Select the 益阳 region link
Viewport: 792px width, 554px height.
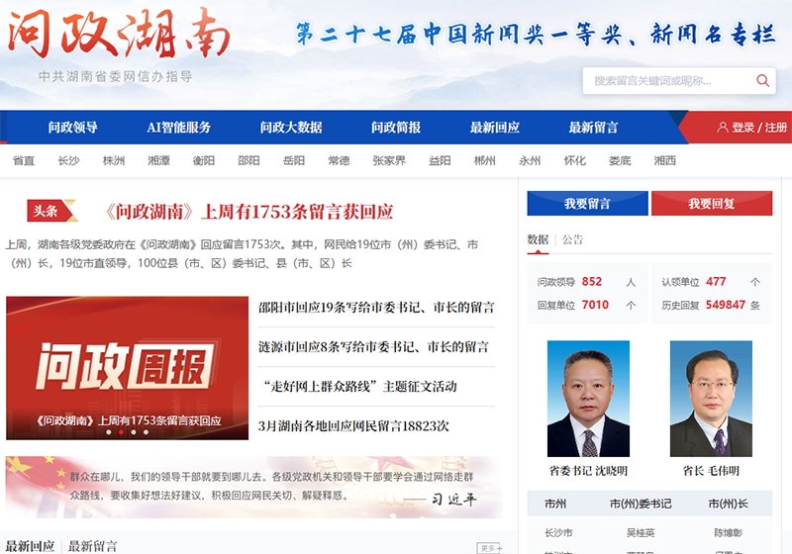pyautogui.click(x=440, y=160)
